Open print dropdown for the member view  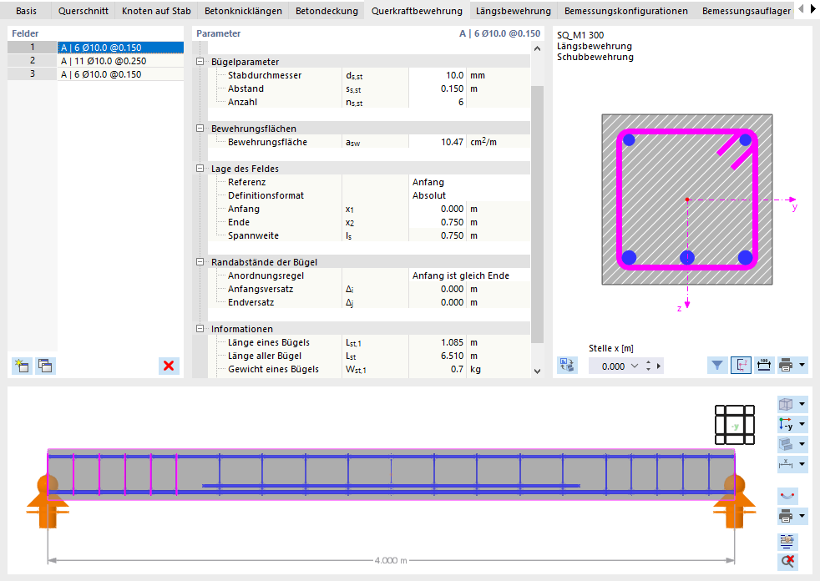802,517
